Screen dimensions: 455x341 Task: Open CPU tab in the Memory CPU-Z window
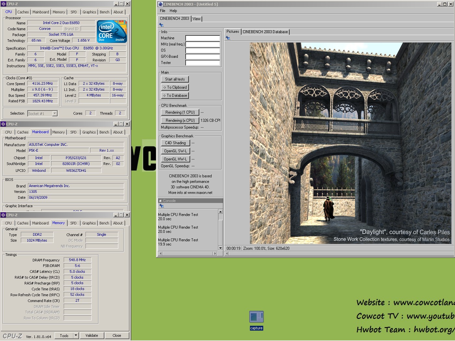(x=8, y=223)
